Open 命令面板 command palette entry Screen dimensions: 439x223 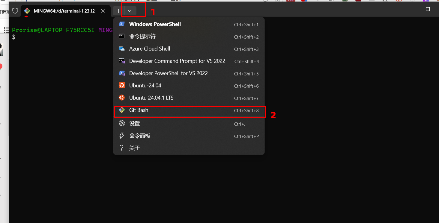coord(140,136)
